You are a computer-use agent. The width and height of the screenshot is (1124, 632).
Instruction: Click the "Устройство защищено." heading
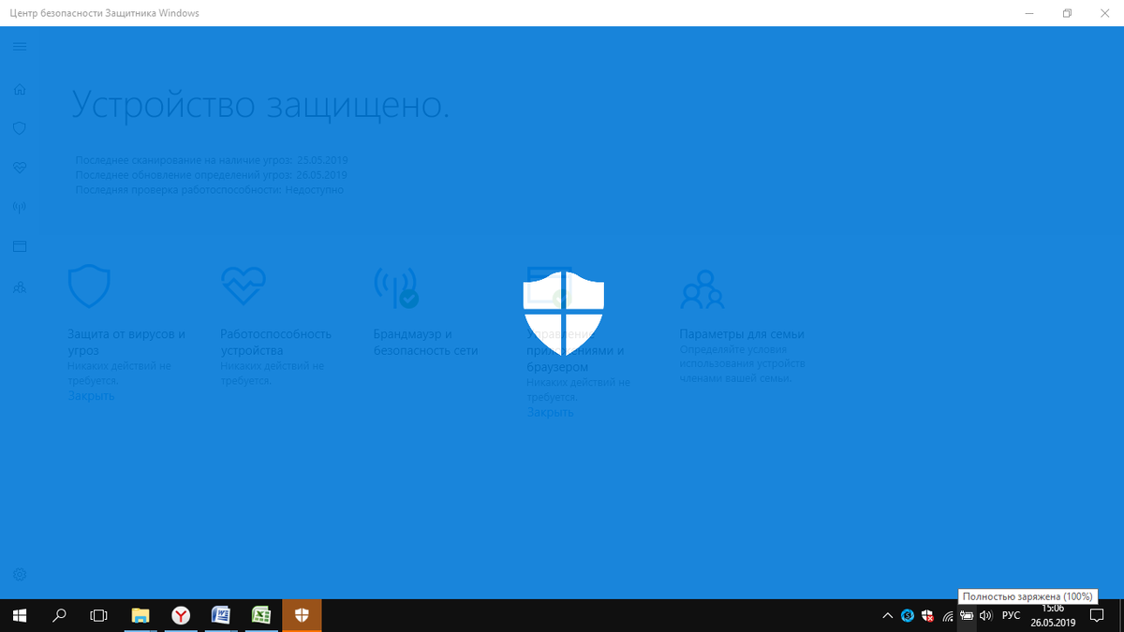coord(260,105)
